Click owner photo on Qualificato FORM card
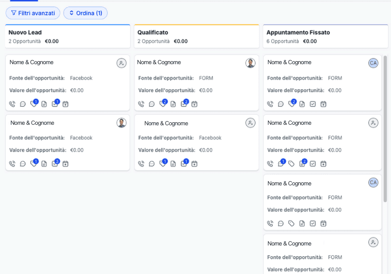391x274 pixels. point(250,63)
